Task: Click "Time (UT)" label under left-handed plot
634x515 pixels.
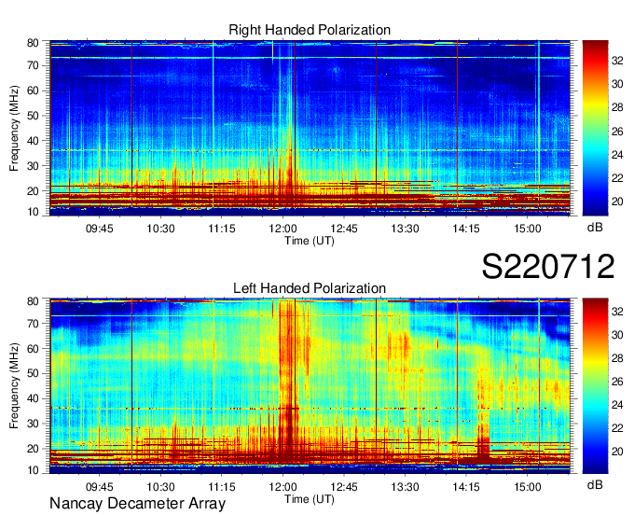Action: click(x=310, y=499)
